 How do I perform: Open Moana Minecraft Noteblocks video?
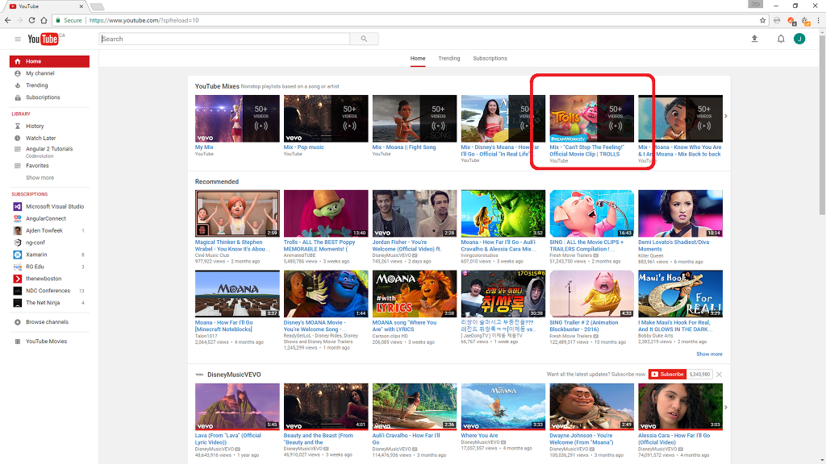point(237,294)
